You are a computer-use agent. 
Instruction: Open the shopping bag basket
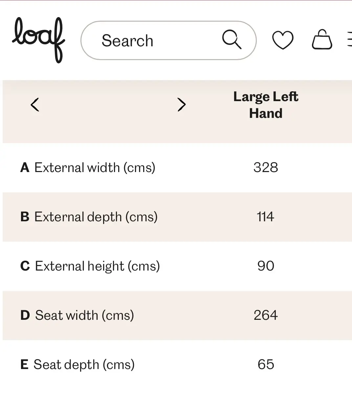(322, 40)
